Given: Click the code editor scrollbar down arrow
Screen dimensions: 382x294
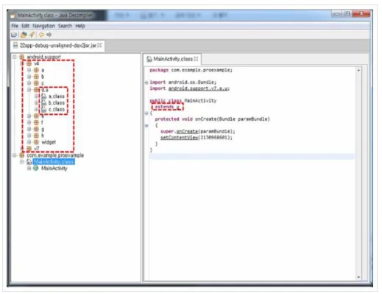Looking at the screenshot, I should tap(358, 277).
